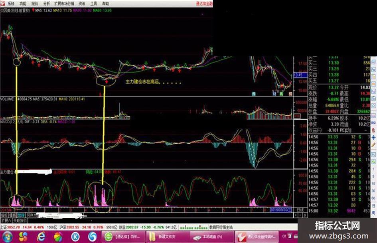
Task: Switch to weekly 周 period in sidebar
Action: 374,213
